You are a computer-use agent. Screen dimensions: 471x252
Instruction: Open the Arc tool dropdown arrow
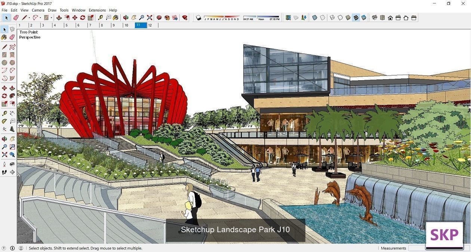tap(40, 18)
